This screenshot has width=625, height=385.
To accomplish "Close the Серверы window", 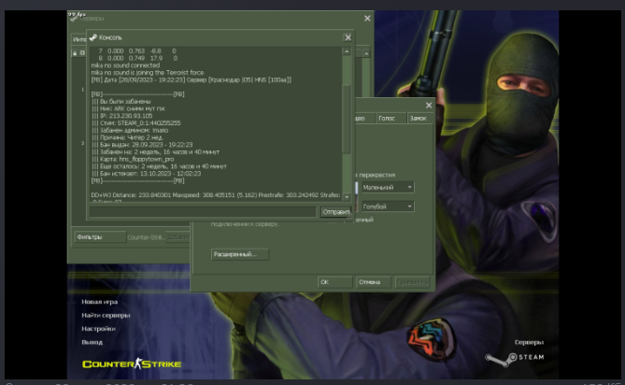I will point(367,19).
